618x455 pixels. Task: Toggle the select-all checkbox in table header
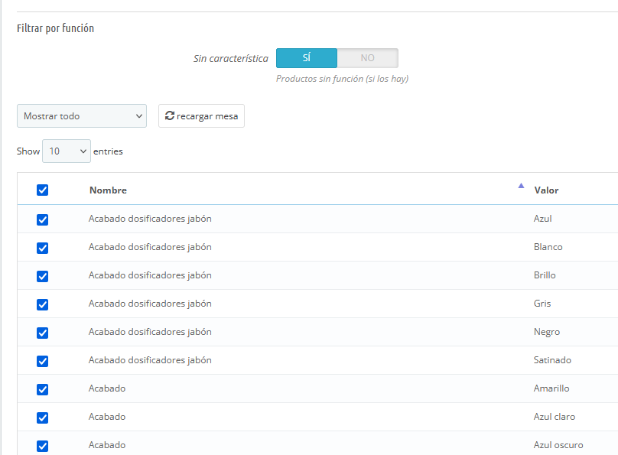tap(43, 190)
